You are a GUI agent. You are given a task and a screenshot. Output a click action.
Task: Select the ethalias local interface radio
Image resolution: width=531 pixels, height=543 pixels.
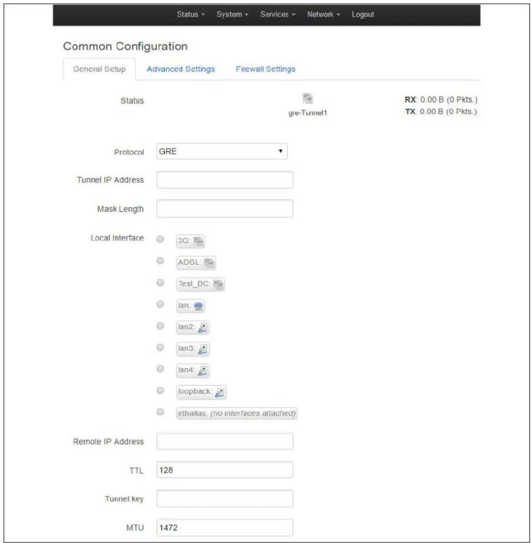[x=160, y=412]
